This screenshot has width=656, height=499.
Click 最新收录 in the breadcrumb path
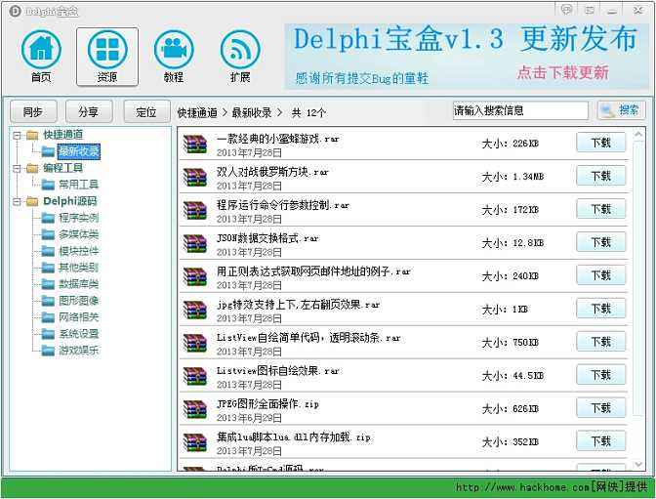point(252,112)
